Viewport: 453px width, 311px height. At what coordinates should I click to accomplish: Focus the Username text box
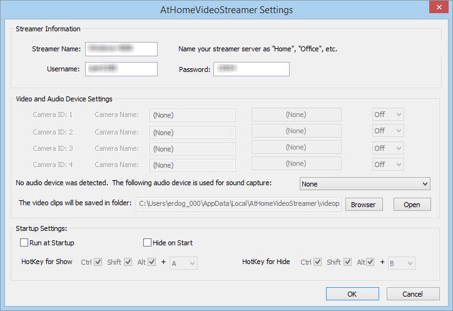pos(121,69)
